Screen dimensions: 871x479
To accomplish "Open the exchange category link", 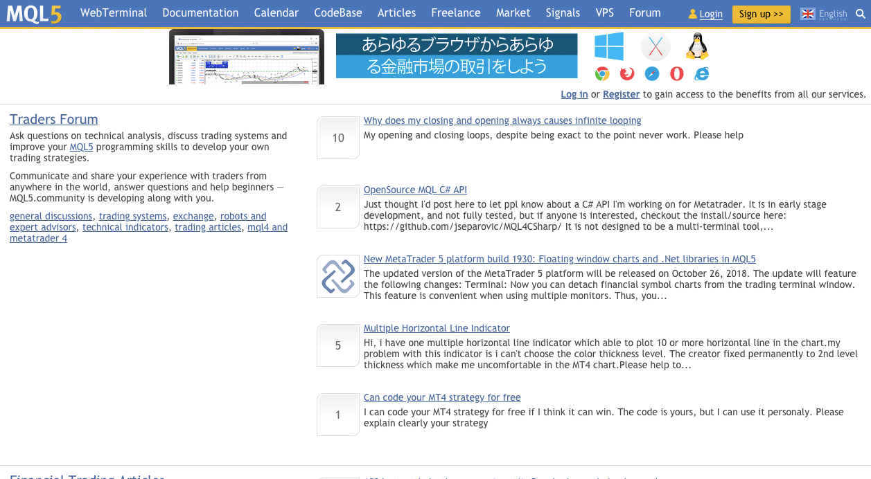I will [x=193, y=216].
